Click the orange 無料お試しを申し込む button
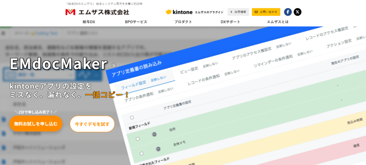The height and width of the screenshot is (165, 366). pos(36,123)
